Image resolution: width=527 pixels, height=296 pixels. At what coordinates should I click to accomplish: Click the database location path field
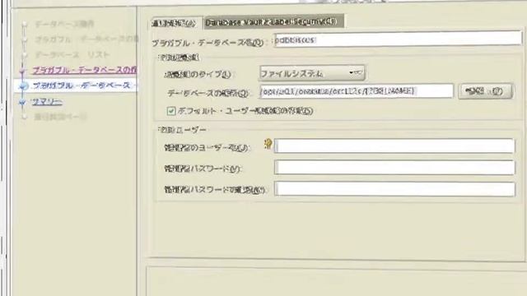pos(357,91)
